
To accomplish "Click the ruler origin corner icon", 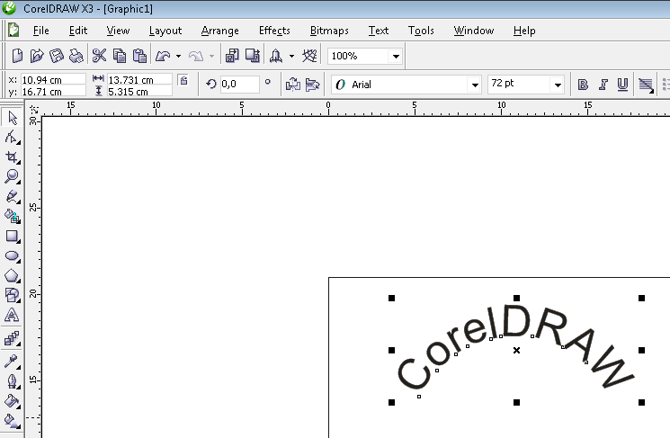I will (33, 110).
